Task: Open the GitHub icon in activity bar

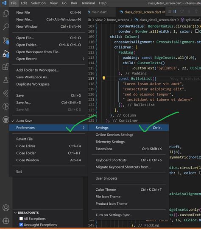Action: 6,120
